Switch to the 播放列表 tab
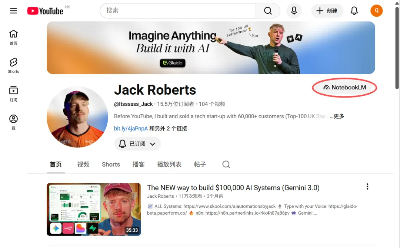400x248 pixels. (x=169, y=164)
